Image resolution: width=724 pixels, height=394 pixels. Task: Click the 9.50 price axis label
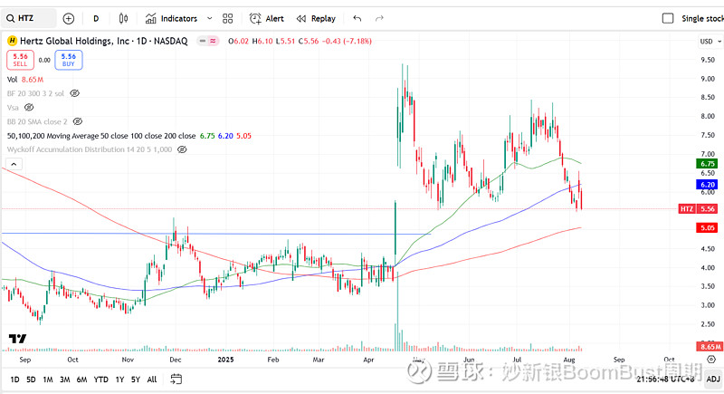708,60
